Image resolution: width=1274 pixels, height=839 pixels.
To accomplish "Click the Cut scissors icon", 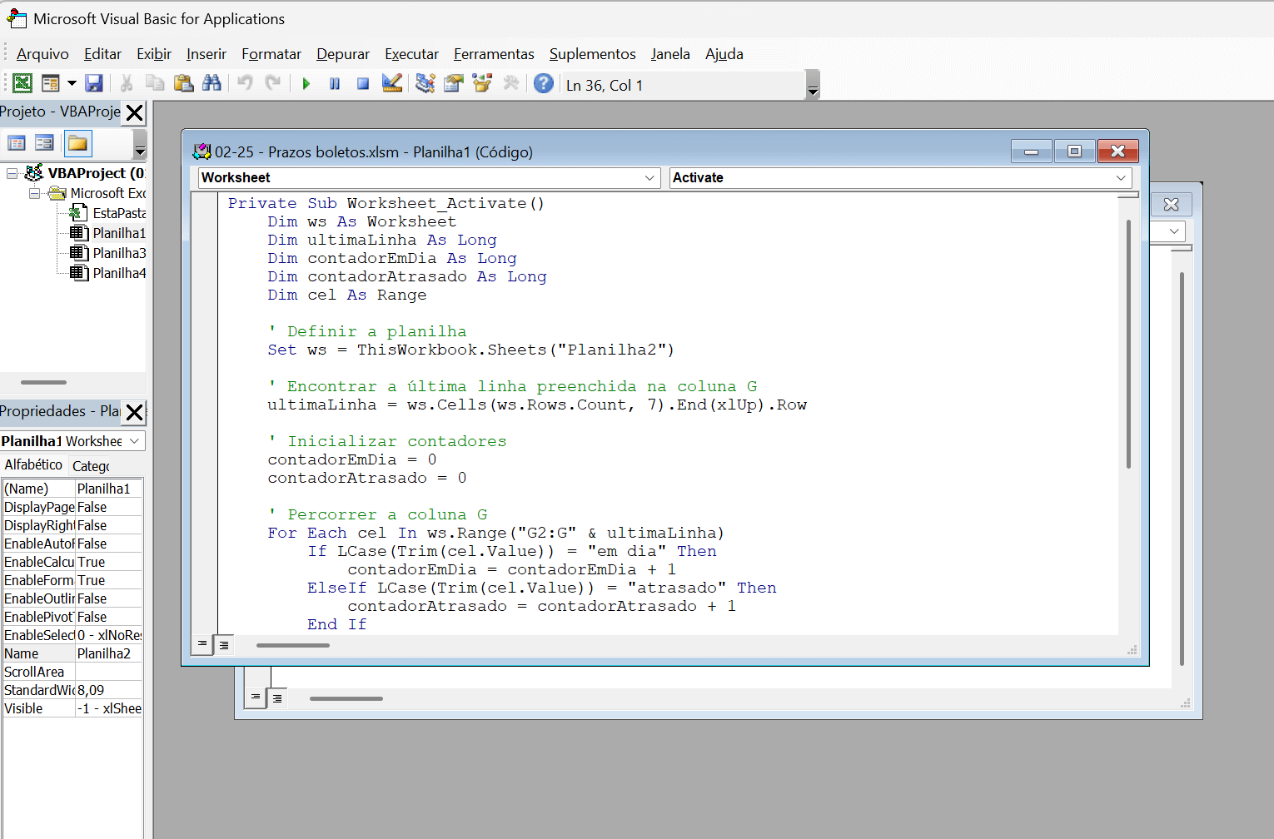I will [x=127, y=83].
